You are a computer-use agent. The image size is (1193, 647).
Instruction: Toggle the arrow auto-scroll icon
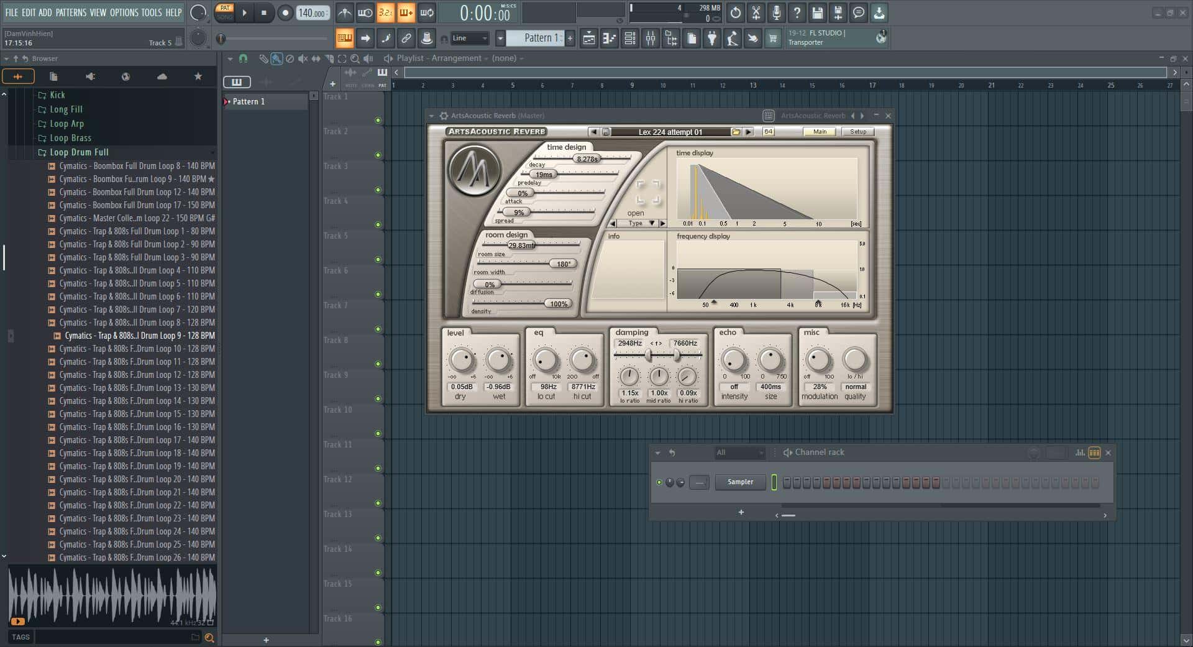coord(365,38)
